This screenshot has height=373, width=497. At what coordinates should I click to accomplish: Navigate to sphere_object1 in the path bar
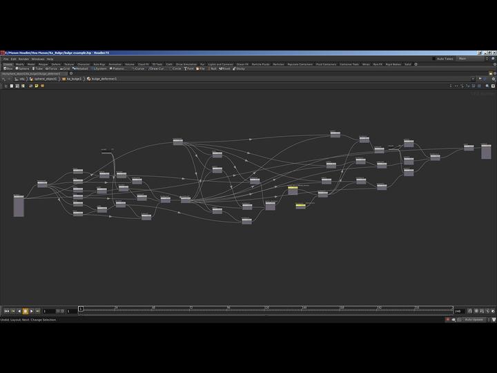click(45, 79)
